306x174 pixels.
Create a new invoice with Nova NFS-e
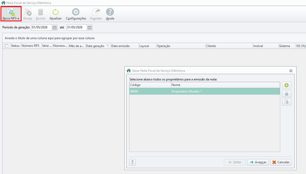pos(11,14)
